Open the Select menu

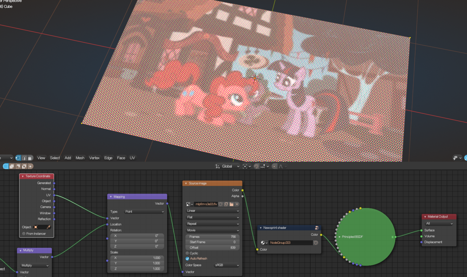55,158
